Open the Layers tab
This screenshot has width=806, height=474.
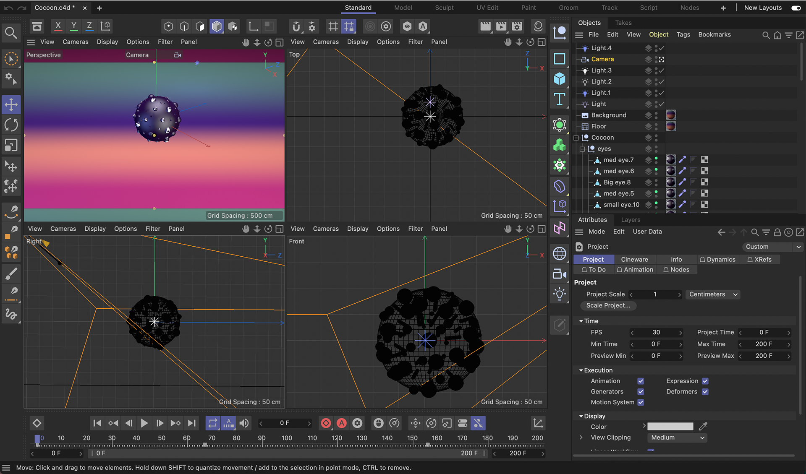click(631, 220)
